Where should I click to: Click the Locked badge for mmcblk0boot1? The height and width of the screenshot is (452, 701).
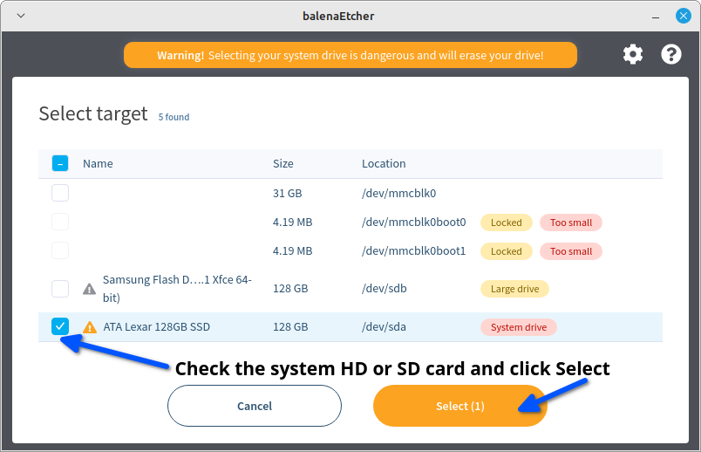click(x=506, y=251)
